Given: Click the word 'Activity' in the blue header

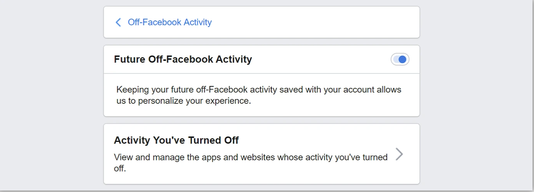Looking at the screenshot, I should click(198, 22).
